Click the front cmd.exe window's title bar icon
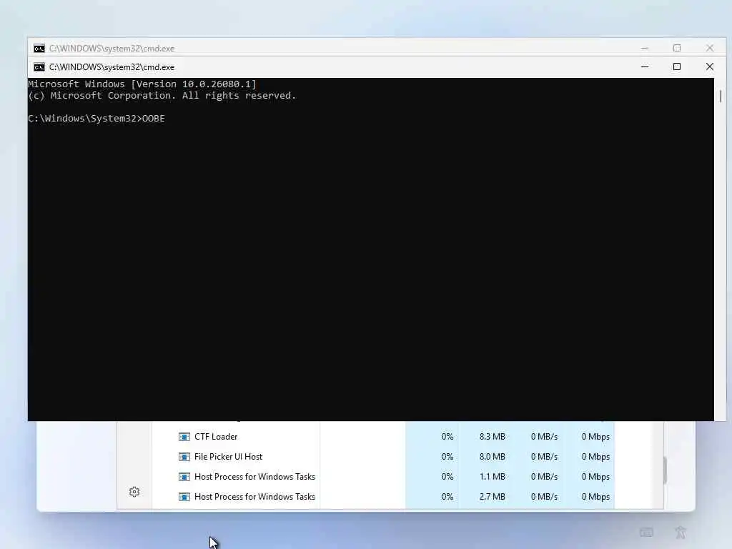The width and height of the screenshot is (732, 549). coord(39,66)
